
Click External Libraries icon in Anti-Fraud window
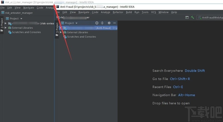[65, 32]
